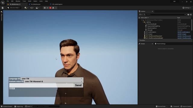
Task: Advance a single frame in play session
Action: click(x=48, y=8)
